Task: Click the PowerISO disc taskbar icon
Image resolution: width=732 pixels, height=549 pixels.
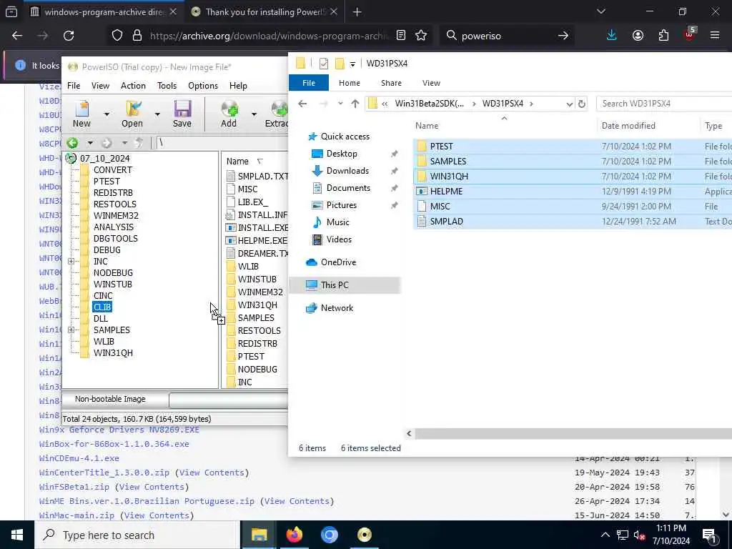Action: pyautogui.click(x=364, y=535)
